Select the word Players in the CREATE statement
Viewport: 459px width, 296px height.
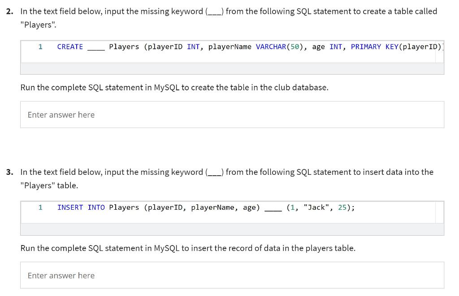pyautogui.click(x=125, y=47)
